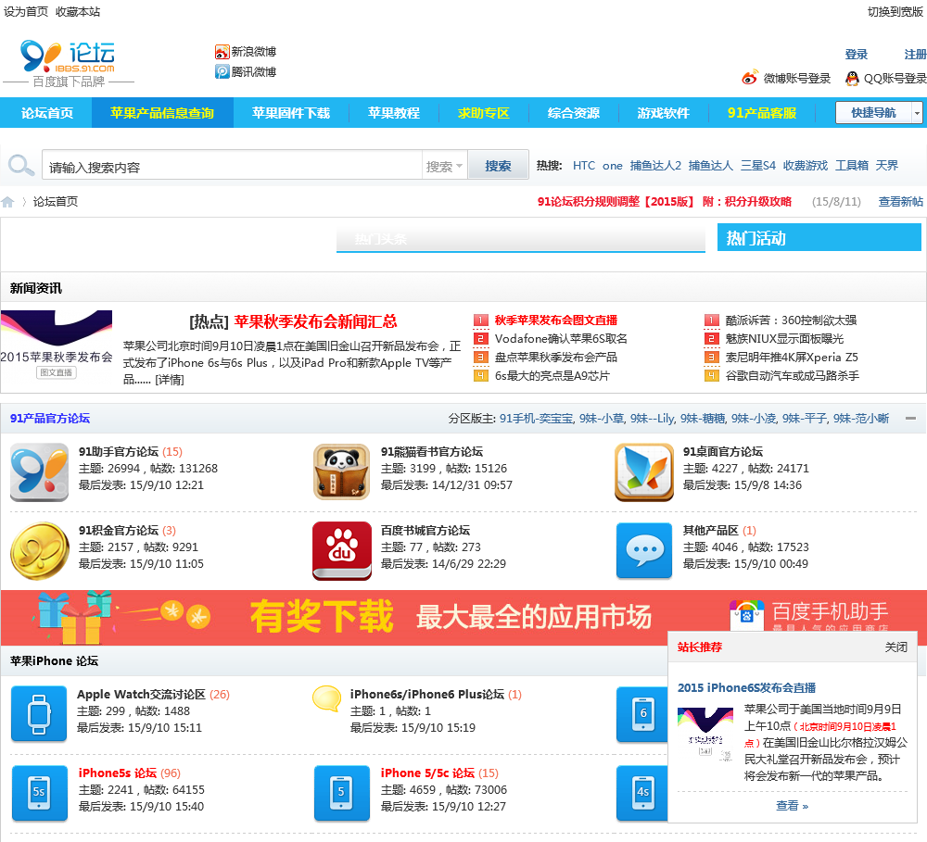Click 论坛首页 breadcrumb text
This screenshot has height=842, width=927.
pos(56,202)
